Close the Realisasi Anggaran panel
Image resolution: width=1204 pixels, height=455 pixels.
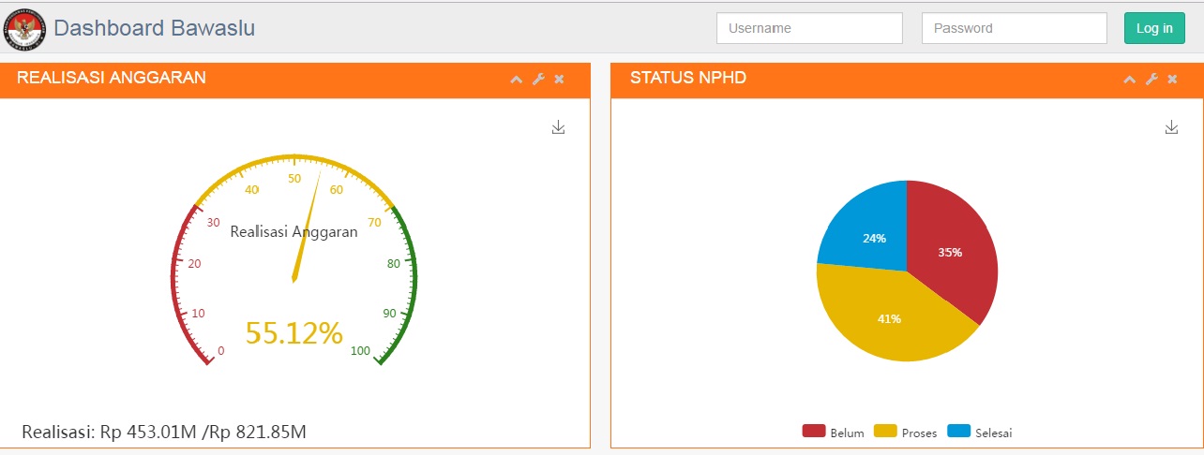click(x=560, y=80)
